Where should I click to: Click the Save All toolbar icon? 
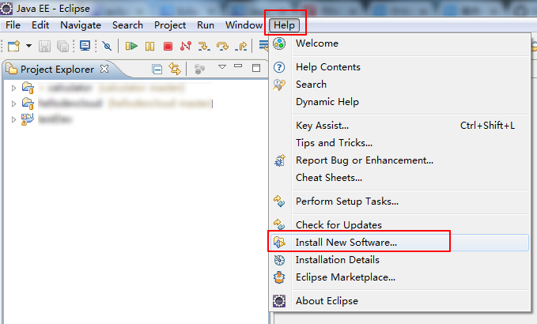(x=62, y=46)
